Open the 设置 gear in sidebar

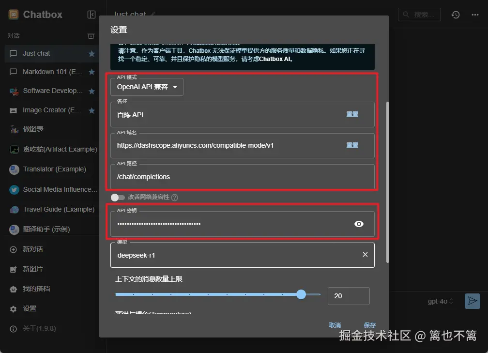point(13,309)
